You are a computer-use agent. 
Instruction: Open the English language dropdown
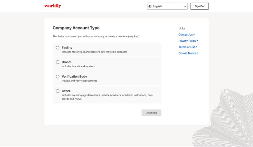pyautogui.click(x=167, y=6)
